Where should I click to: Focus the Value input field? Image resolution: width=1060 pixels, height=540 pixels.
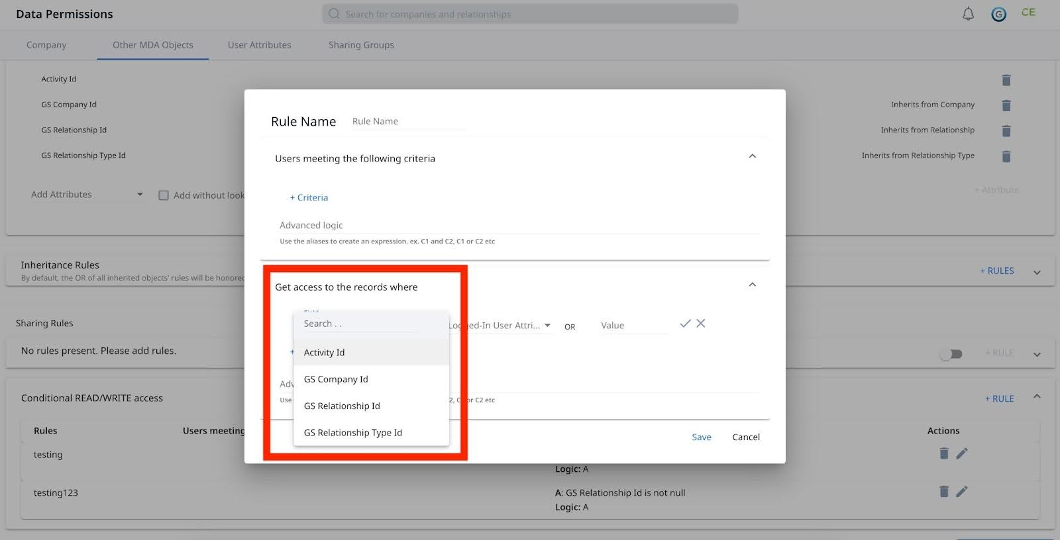634,326
